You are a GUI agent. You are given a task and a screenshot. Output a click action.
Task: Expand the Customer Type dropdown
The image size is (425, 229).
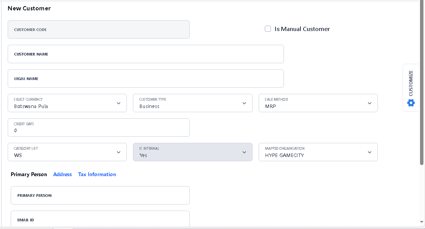[192, 103]
